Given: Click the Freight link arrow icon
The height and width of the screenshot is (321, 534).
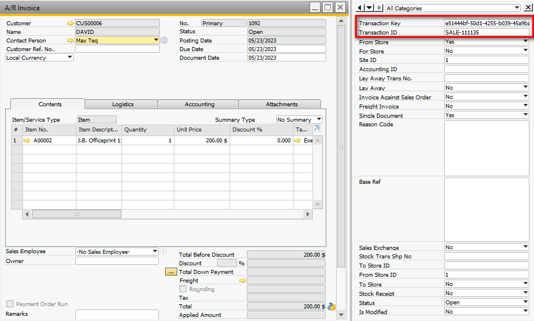Looking at the screenshot, I should point(242,281).
